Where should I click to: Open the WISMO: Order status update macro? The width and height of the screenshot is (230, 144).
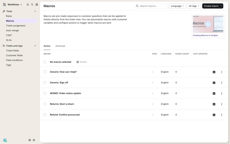[x=65, y=93]
